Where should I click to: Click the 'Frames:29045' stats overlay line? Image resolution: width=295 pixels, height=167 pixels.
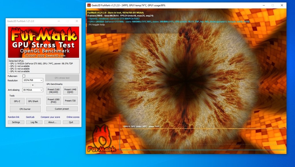coord(120,16)
